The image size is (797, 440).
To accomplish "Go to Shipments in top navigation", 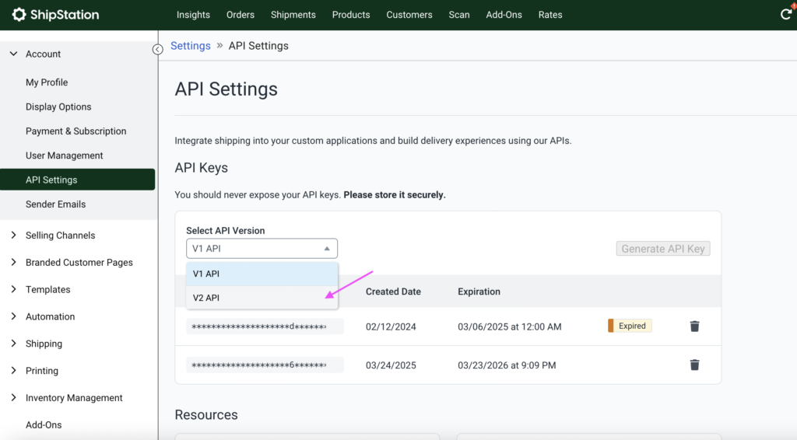I will [293, 15].
